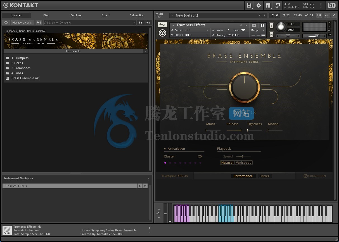Click the exclamation panic button
The height and width of the screenshot is (242, 339).
click(321, 5)
